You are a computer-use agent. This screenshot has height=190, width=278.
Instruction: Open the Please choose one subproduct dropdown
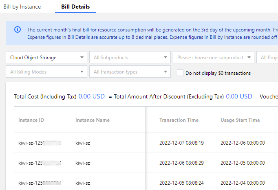pos(213,58)
